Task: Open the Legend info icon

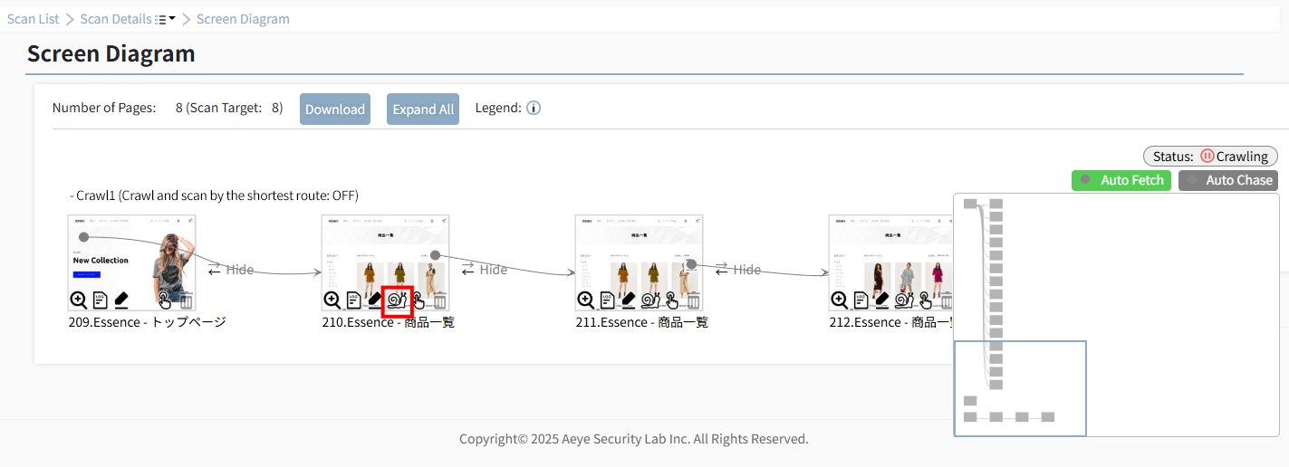Action: pyautogui.click(x=534, y=108)
